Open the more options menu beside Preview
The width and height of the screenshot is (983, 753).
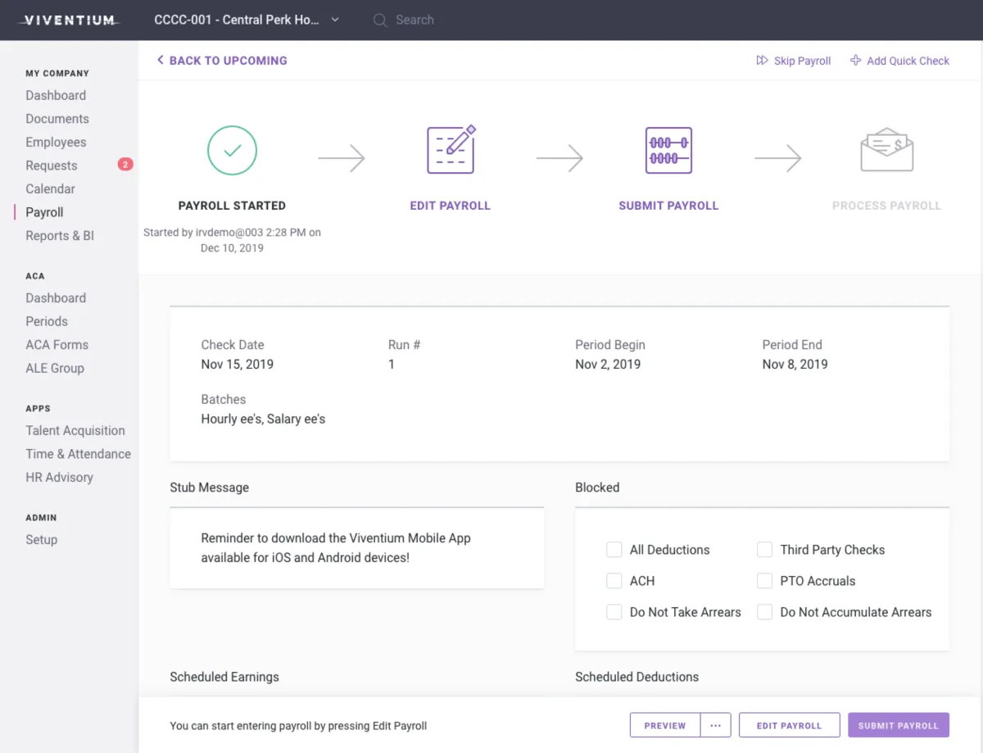click(715, 724)
